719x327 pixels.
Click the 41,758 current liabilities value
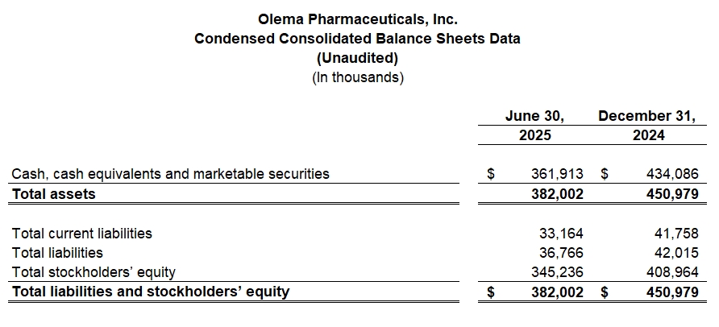676,234
